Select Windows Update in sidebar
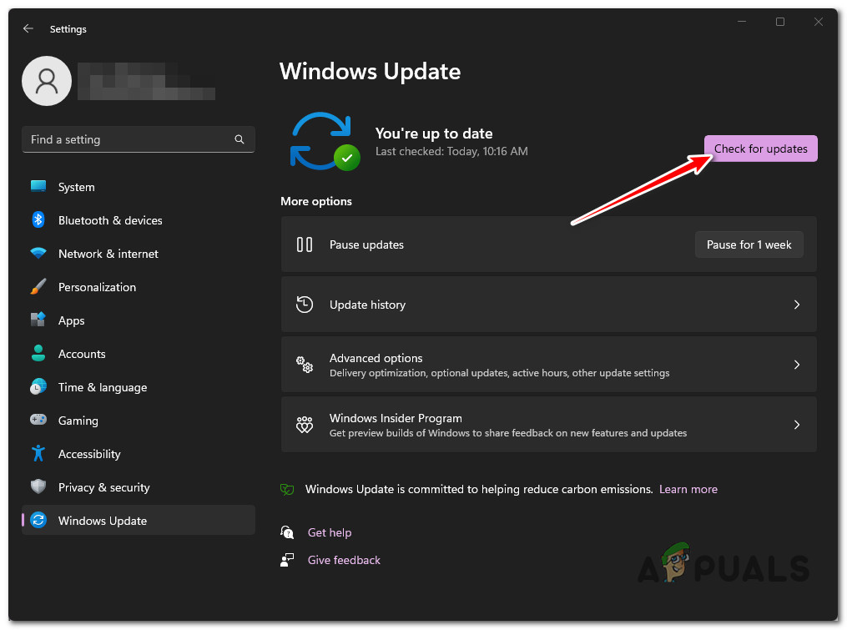The width and height of the screenshot is (847, 630). pos(139,521)
